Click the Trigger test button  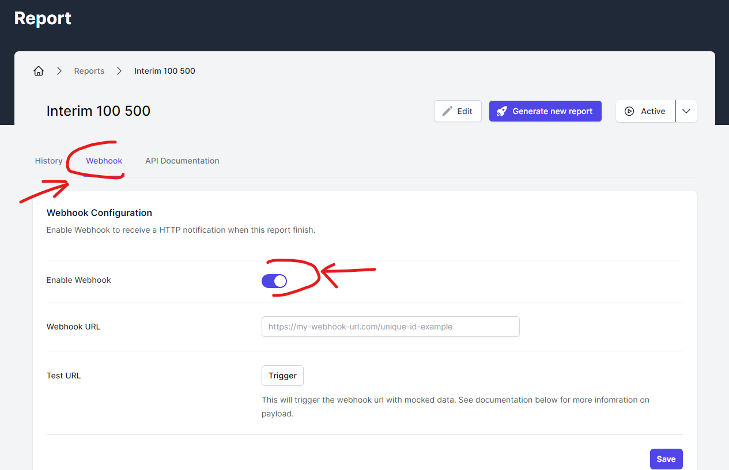pos(282,376)
